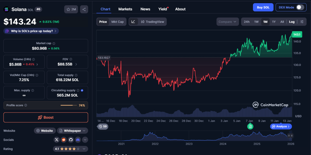Open chart settings sliders icon
This screenshot has width=311, height=155.
click(302, 22)
